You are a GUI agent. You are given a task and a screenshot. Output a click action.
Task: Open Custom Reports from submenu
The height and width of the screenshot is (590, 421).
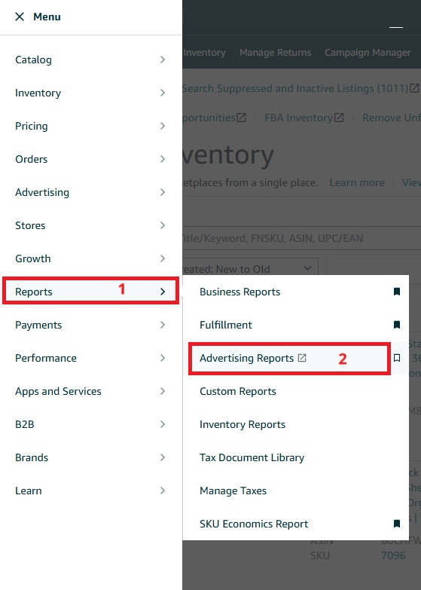coord(238,391)
